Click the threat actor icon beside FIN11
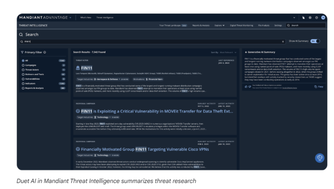 [78, 68]
